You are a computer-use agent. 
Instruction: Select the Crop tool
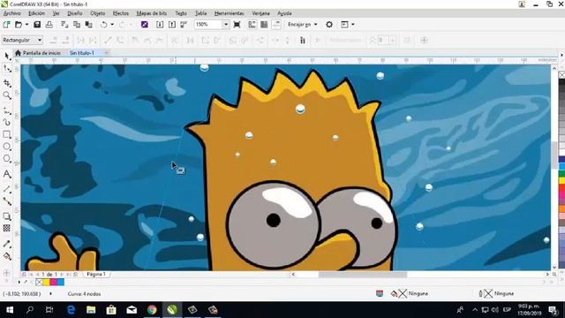click(7, 83)
